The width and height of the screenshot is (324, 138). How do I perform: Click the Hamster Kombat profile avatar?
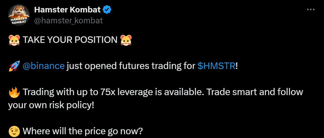19,17
